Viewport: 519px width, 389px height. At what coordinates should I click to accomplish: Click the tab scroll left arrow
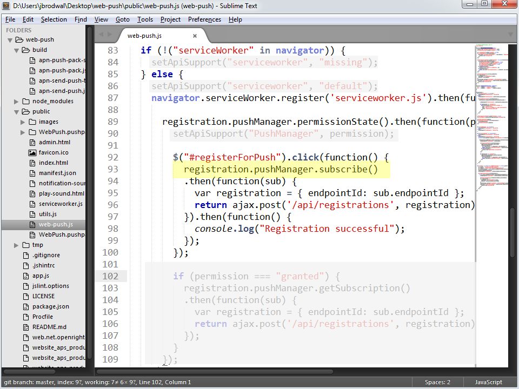(101, 34)
